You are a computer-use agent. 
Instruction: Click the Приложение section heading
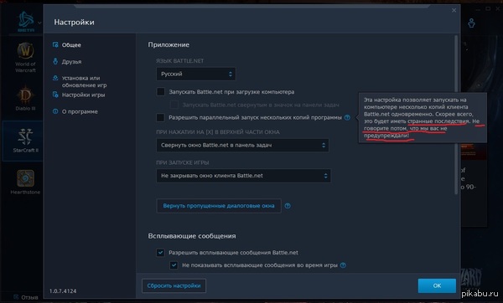(x=169, y=45)
